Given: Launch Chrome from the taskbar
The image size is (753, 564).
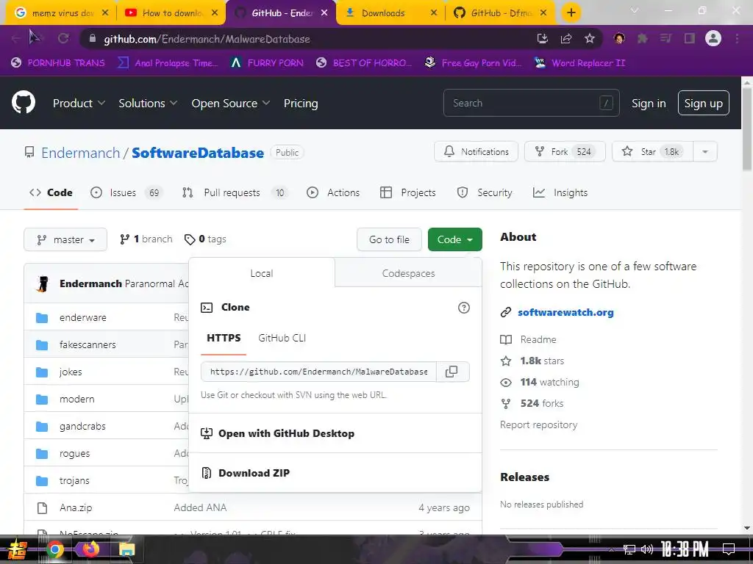Looking at the screenshot, I should [54, 549].
